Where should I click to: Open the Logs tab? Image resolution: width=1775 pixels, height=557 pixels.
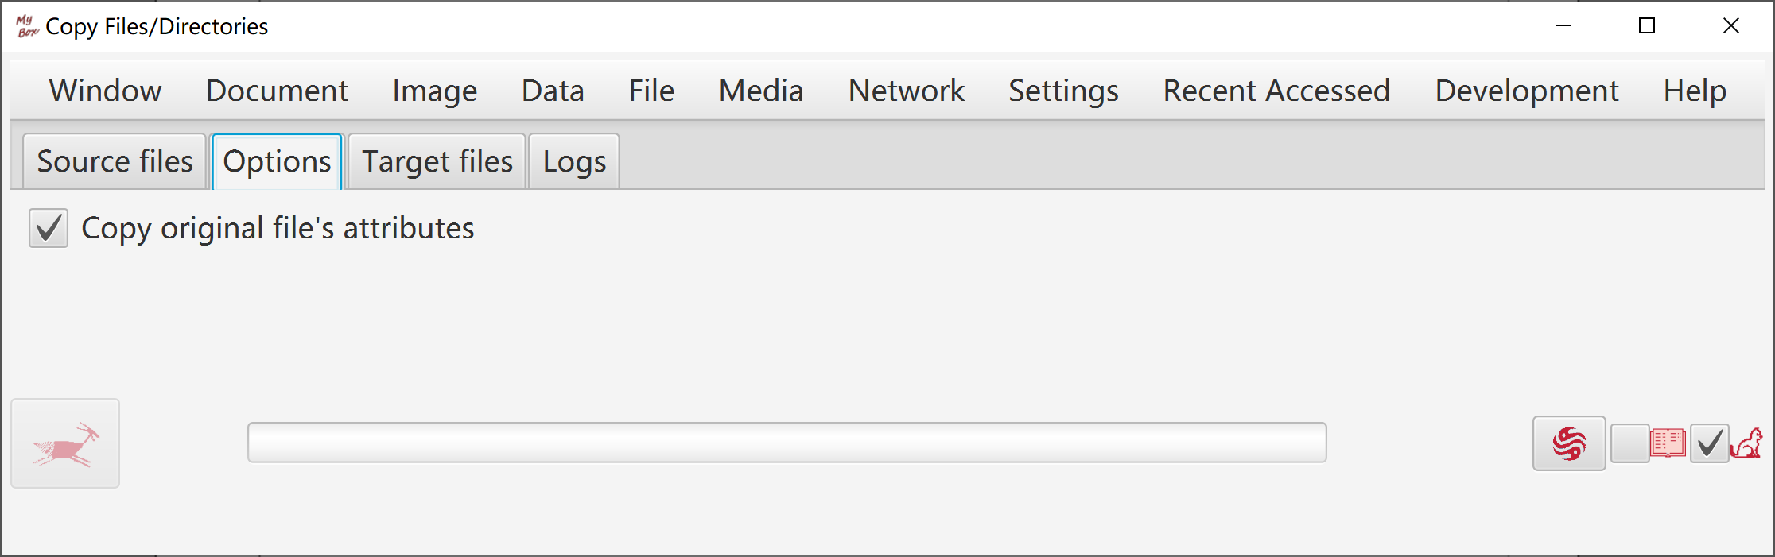574,161
